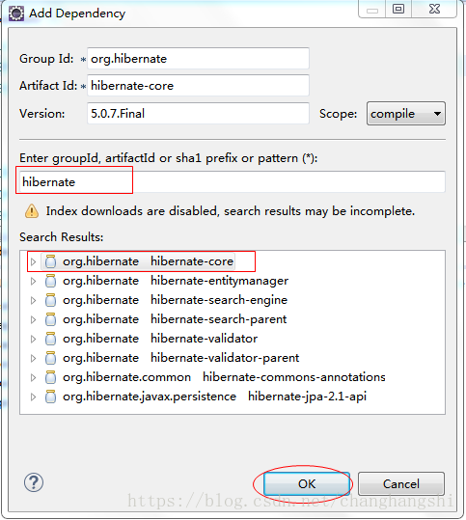The image size is (466, 520).
Task: Click jar icon of hibernate-validator-parent result
Action: pyautogui.click(x=50, y=358)
